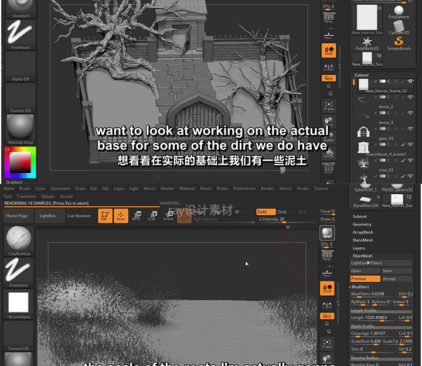
Task: Activate the Draw mode button
Action: (121, 216)
